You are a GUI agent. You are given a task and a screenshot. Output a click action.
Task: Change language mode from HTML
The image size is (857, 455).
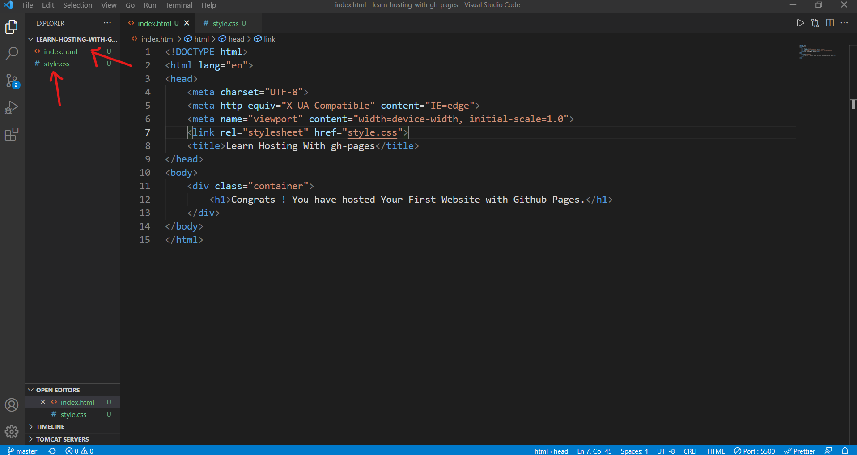pos(716,451)
